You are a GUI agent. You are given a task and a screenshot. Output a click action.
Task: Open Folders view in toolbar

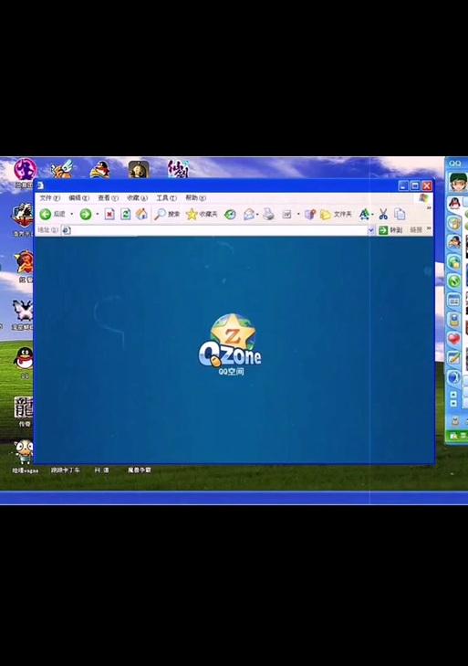(336, 215)
